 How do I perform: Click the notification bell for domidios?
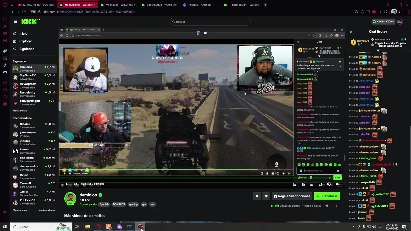tap(257, 196)
